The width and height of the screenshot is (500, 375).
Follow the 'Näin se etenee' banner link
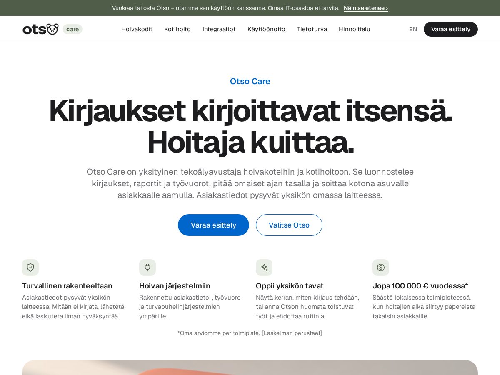coord(366,8)
